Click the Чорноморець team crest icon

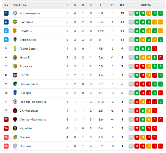click(15, 13)
